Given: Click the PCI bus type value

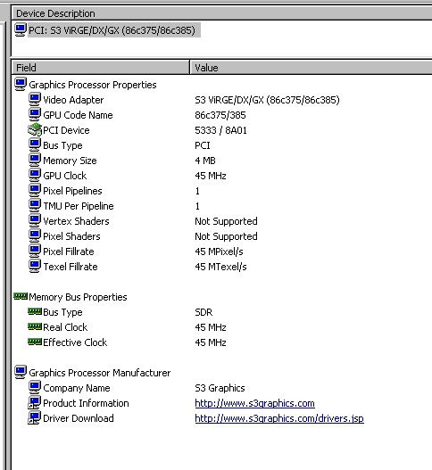Looking at the screenshot, I should pos(203,145).
